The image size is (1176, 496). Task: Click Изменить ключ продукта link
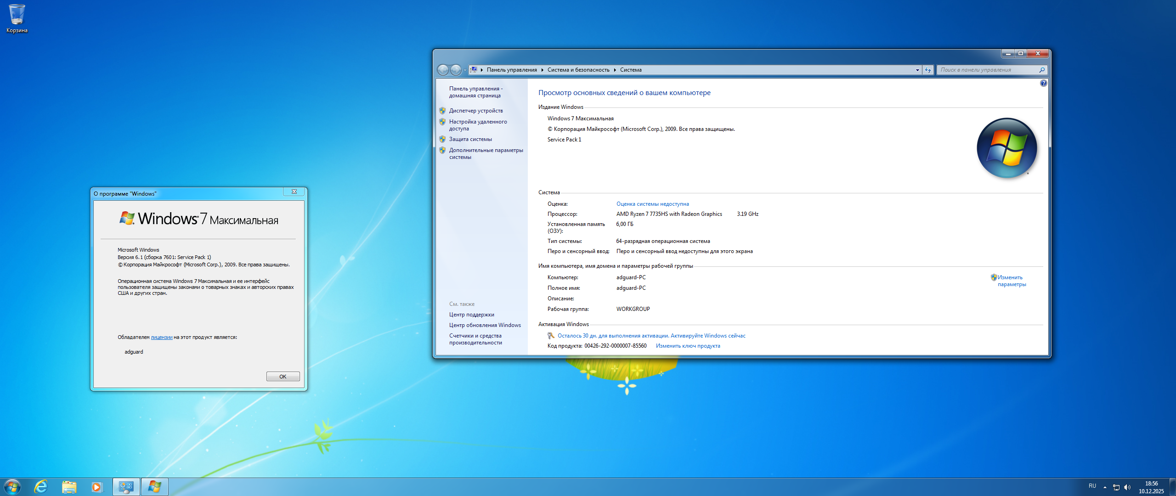pos(688,346)
